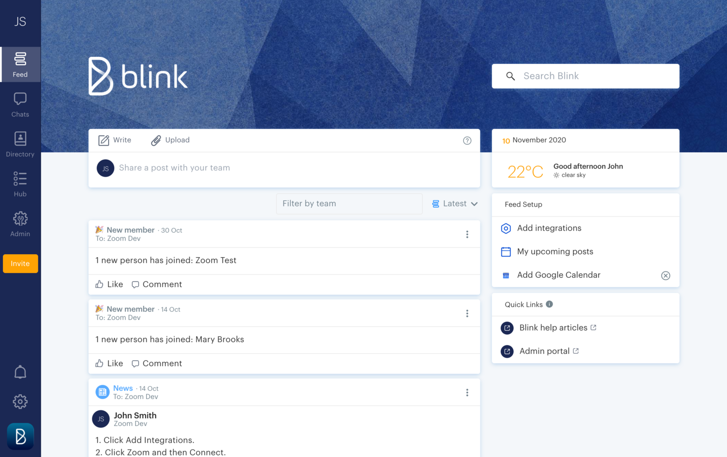This screenshot has height=457, width=727.
Task: Click the 22°C weather temperature
Action: [x=525, y=172]
